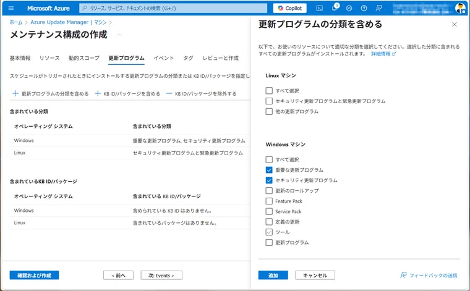
Task: Click Windows row in 含まれている分類 table
Action: (x=130, y=141)
